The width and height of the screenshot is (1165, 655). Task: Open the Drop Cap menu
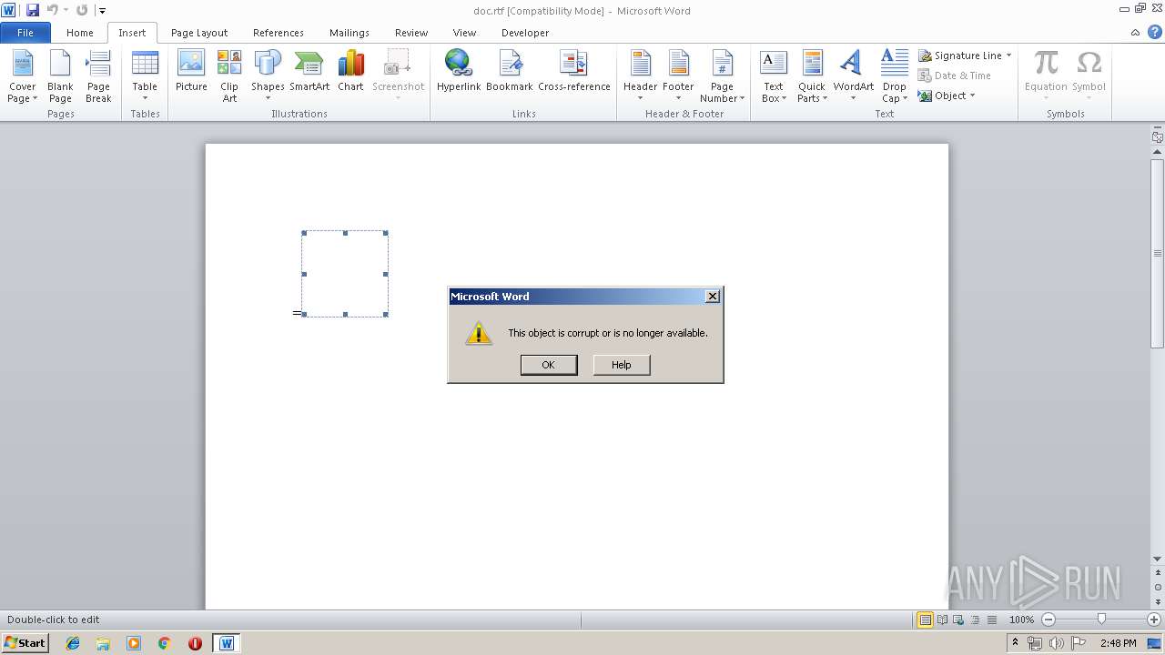point(895,76)
